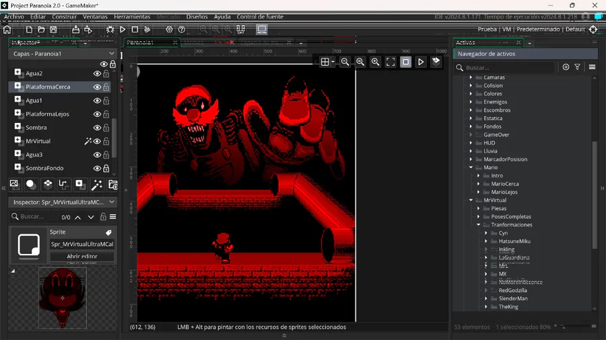Collapse the Mario folder in asset browser
The image size is (606, 340).
[x=471, y=167]
